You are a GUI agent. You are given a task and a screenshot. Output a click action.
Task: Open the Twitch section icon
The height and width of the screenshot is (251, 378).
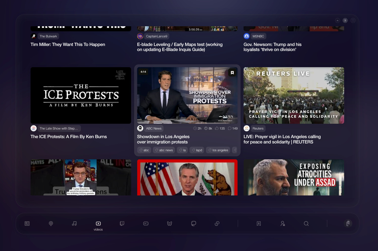pos(122,223)
